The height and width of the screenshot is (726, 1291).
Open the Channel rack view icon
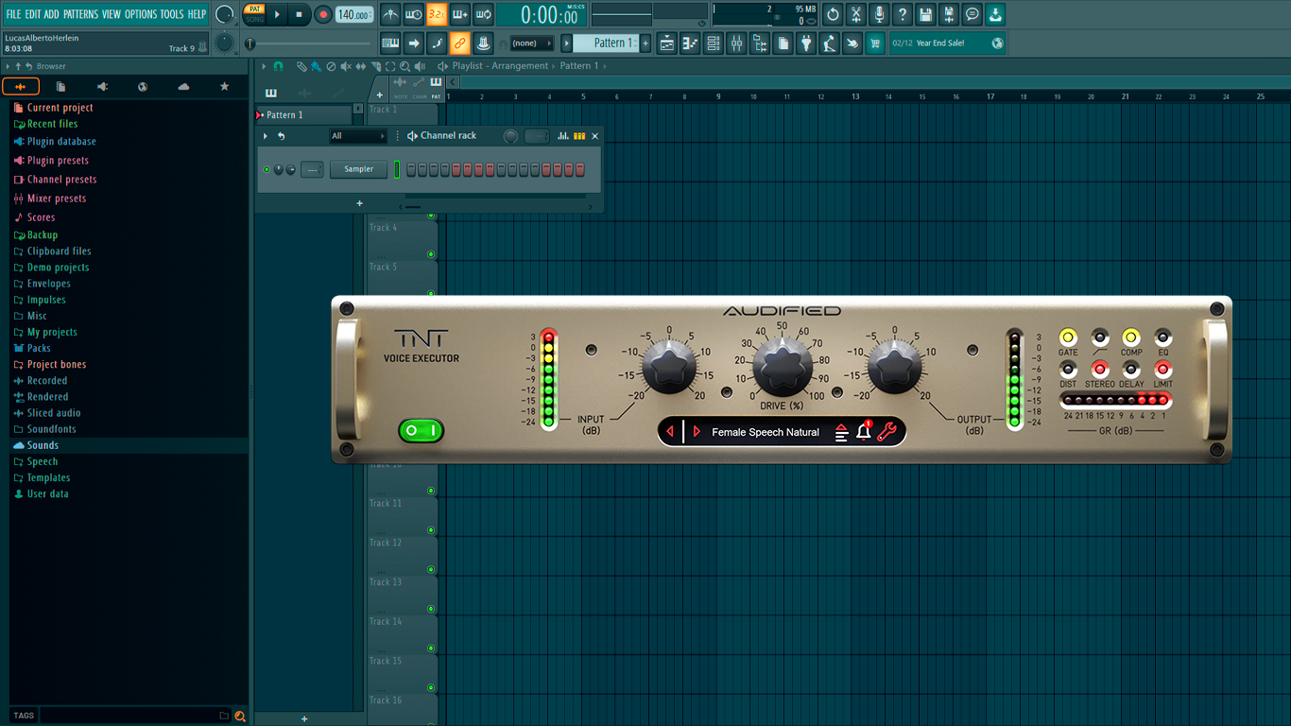(x=714, y=43)
